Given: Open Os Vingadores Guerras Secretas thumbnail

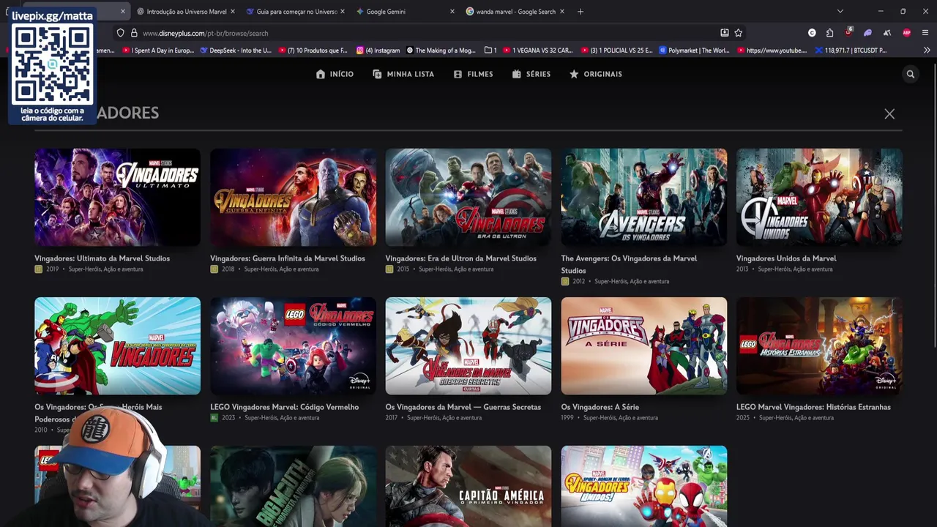Looking at the screenshot, I should tap(468, 346).
